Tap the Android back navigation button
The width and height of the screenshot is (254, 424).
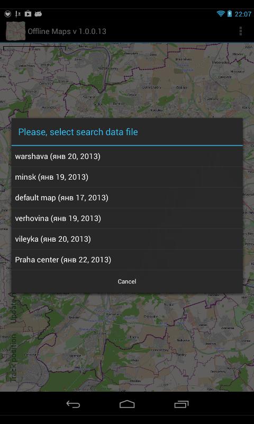(x=73, y=404)
